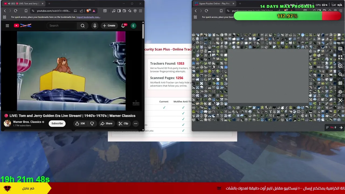Screen dimensions: 345x194
Task: Reload the puzzle page
Action: click(206, 11)
